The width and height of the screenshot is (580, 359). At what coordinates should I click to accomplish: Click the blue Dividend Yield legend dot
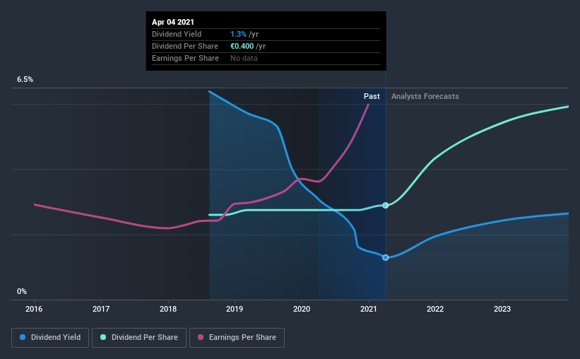click(x=23, y=337)
